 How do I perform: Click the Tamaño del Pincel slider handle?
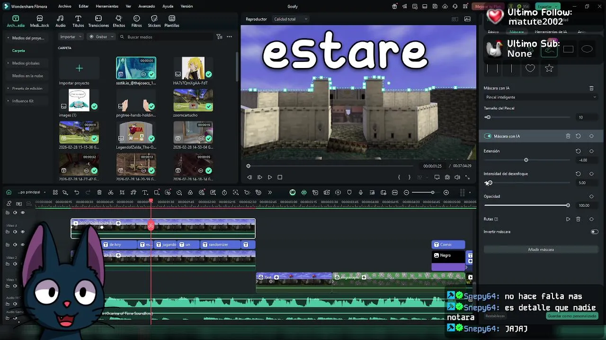488,117
